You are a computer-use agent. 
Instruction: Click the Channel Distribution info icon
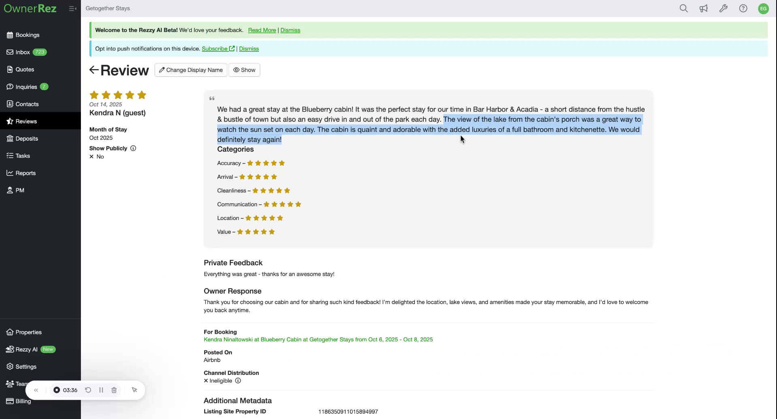238,381
